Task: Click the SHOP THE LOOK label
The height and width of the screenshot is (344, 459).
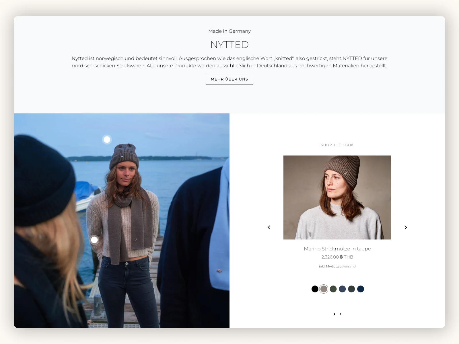Action: (337, 145)
